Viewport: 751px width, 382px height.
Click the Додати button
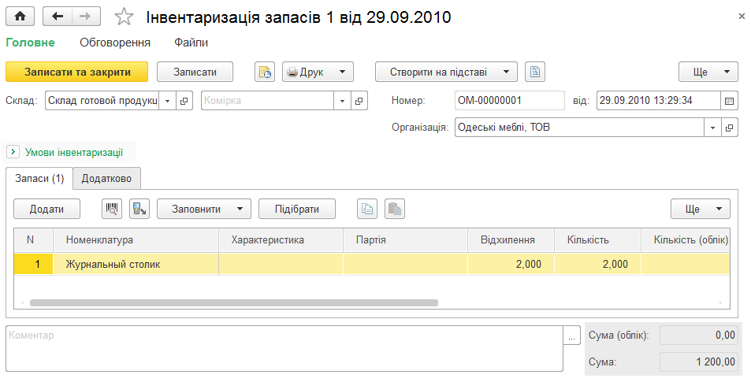coord(47,210)
